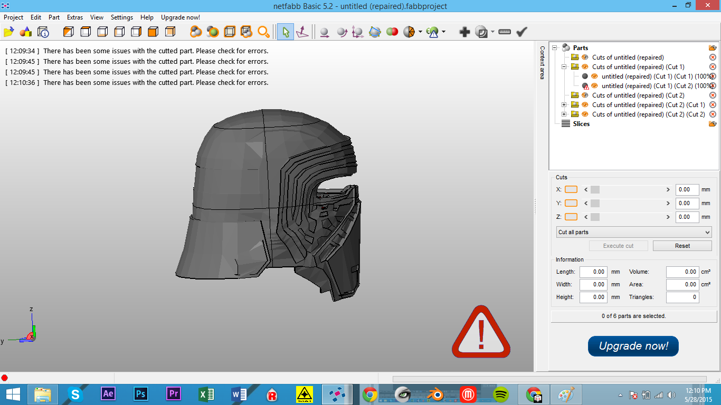Screen dimensions: 721x405
Task: Open the Part menu
Action: tap(54, 17)
